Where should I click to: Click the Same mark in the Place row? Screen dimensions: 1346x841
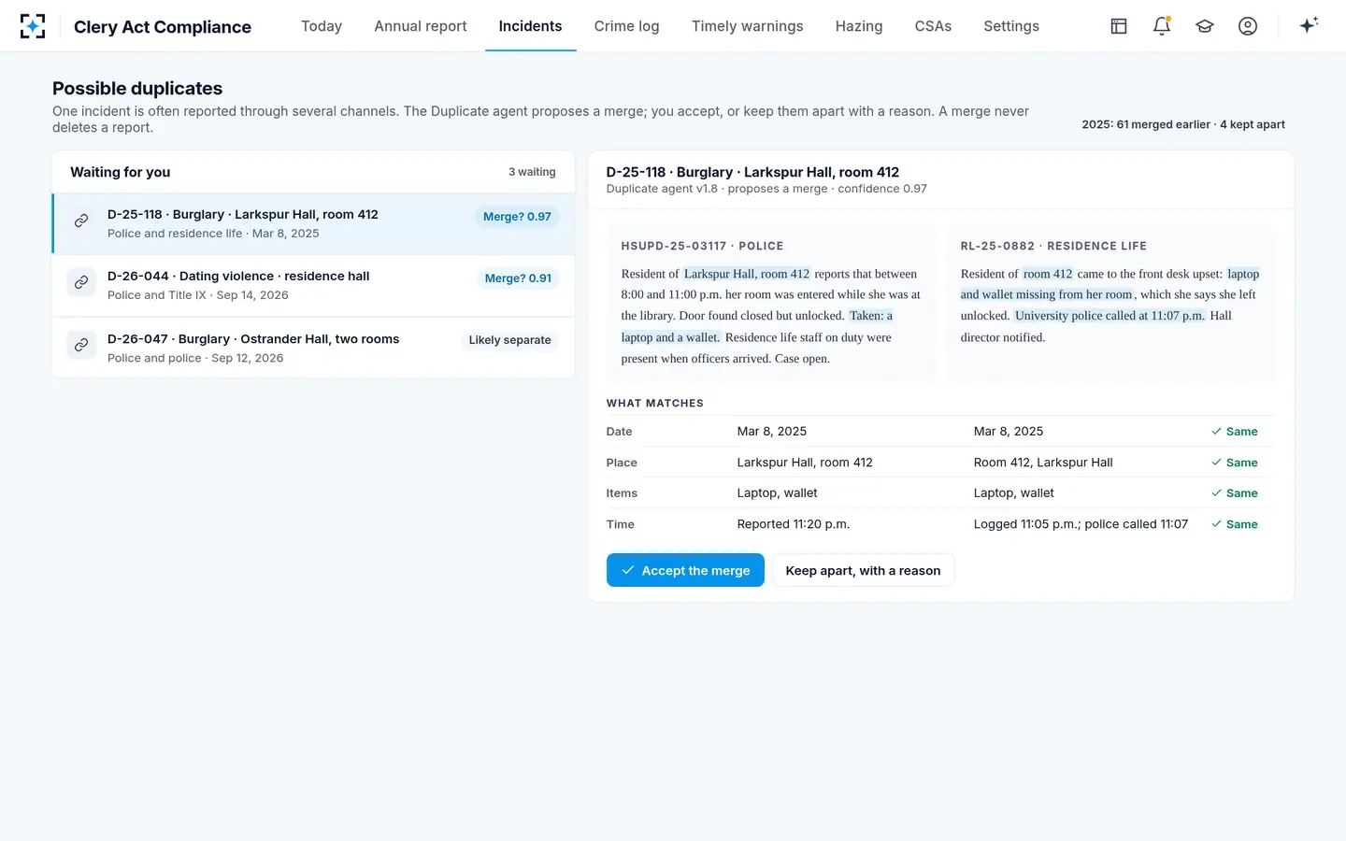[1234, 463]
